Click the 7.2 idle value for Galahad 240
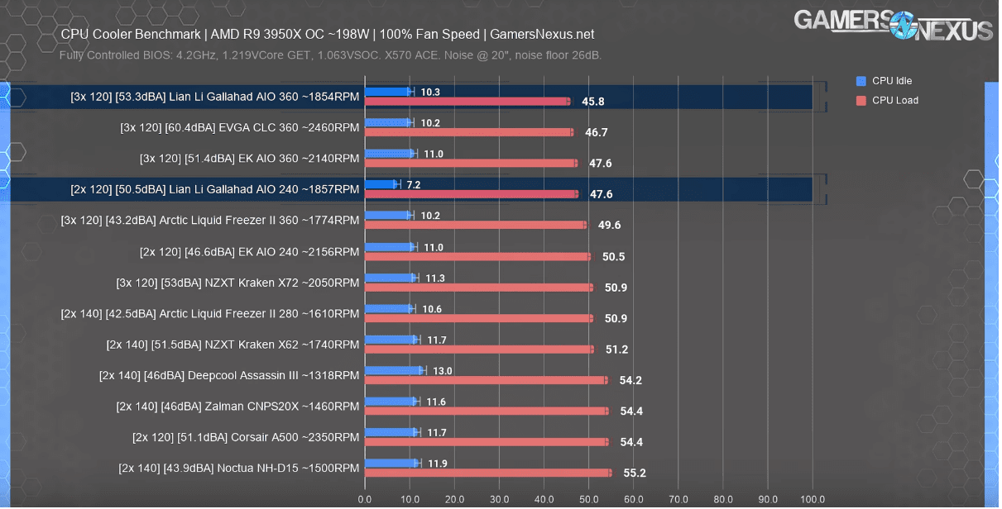 [414, 185]
